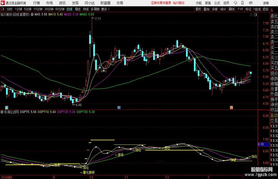Switch to 15分钟 period tab
The height and width of the screenshot is (179, 278).
click(38, 9)
